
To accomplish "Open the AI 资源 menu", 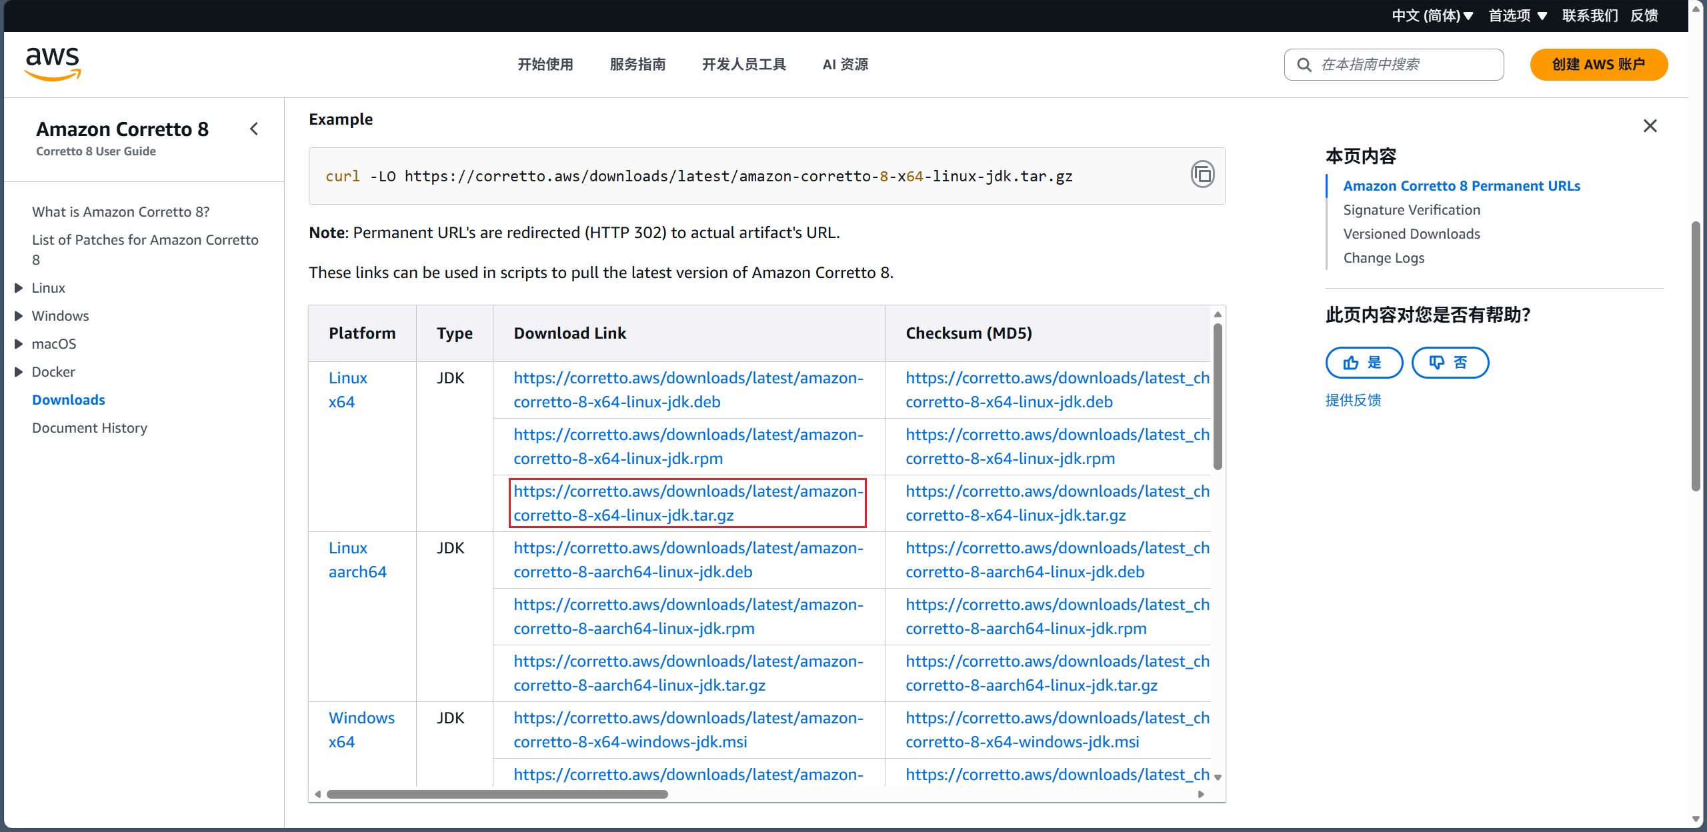I will click(x=845, y=65).
